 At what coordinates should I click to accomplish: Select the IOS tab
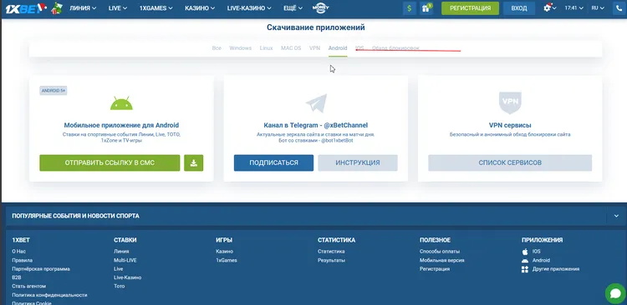[359, 48]
